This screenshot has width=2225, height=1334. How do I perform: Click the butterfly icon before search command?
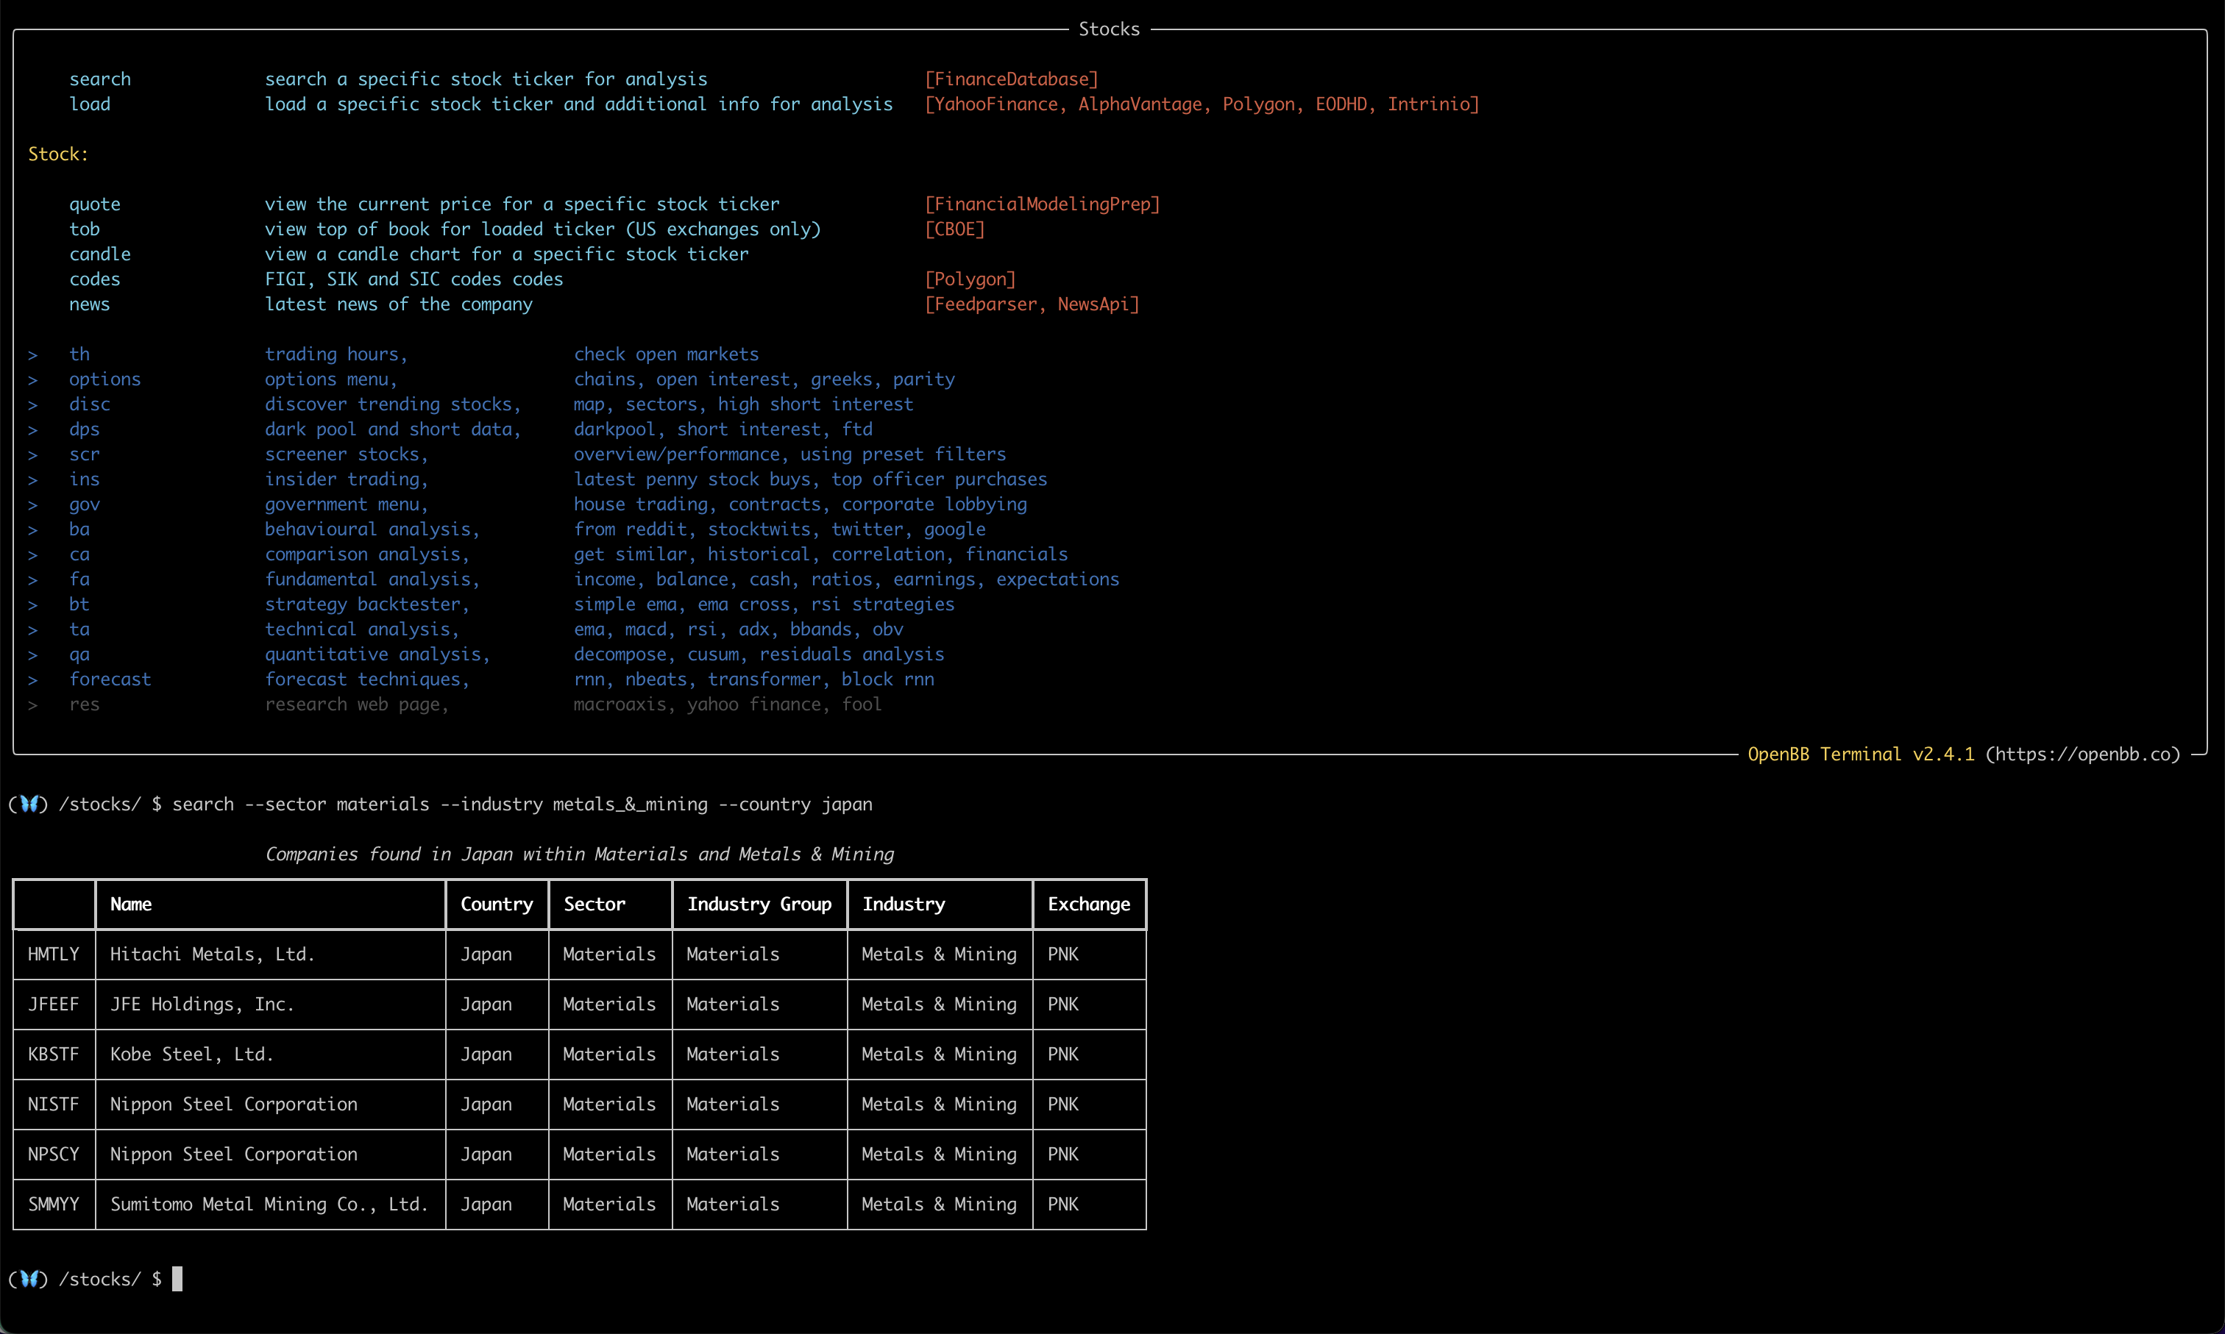29,804
